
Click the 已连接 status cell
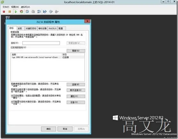pyautogui.click(x=66, y=57)
